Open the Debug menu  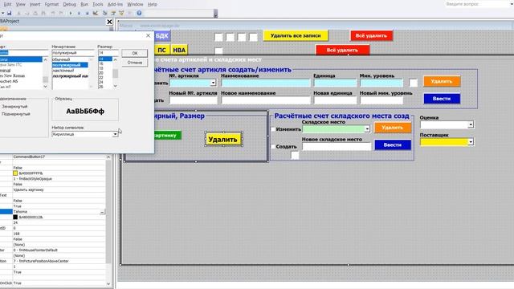(69, 4)
